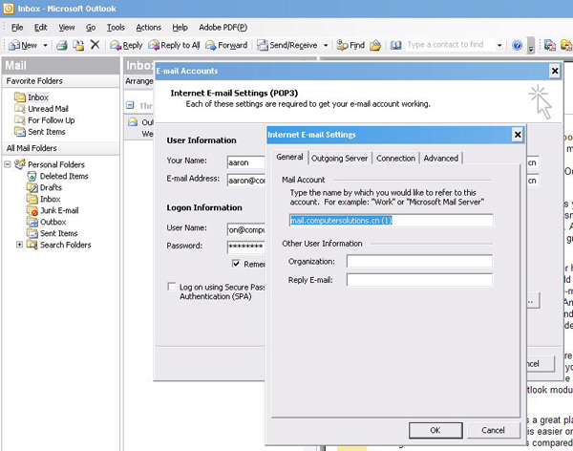573x451 pixels.
Task: Click the Reply E-mail input field
Action: (419, 280)
